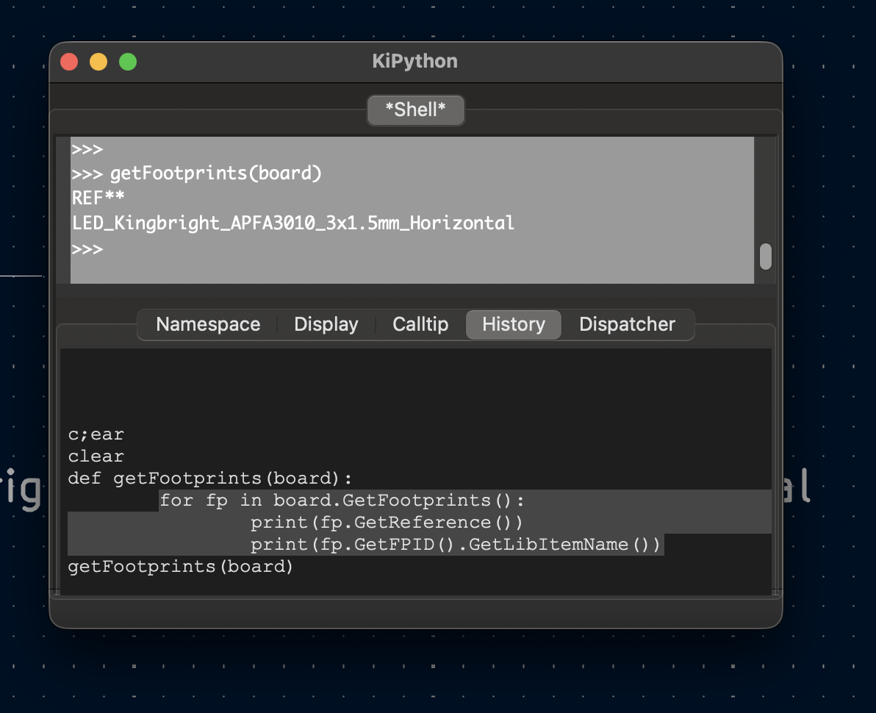Click the REF** output line in shell
Image resolution: width=876 pixels, height=713 pixels.
pyautogui.click(x=98, y=198)
